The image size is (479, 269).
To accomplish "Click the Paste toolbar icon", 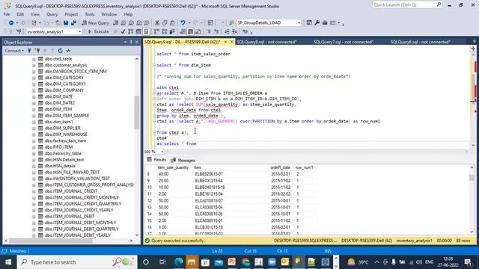I will (172, 23).
